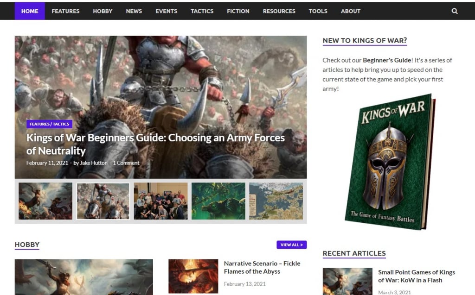
Task: Select the armored ogre rider slider thumbnail
Action: click(103, 201)
